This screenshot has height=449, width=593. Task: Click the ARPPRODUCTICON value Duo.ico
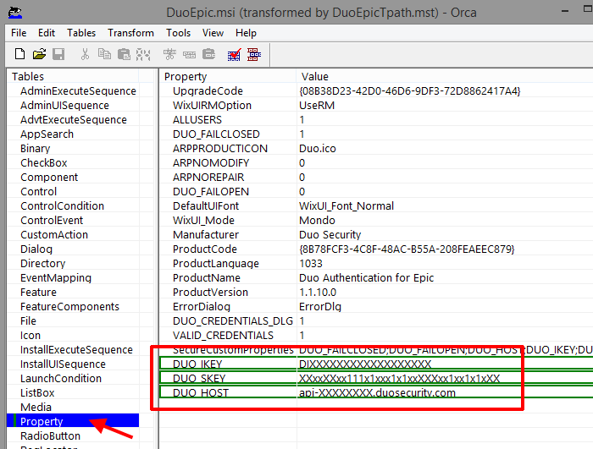click(x=318, y=149)
